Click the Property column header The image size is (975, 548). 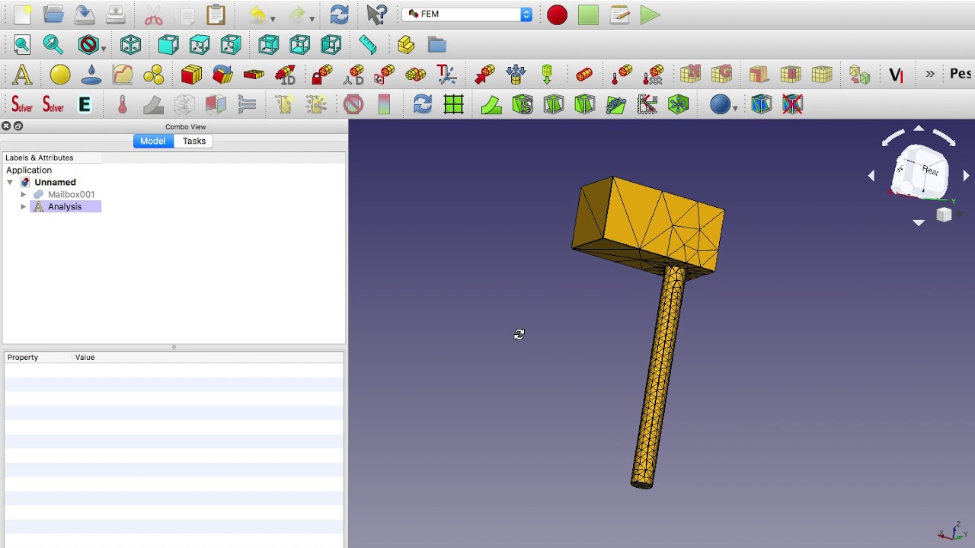click(38, 358)
